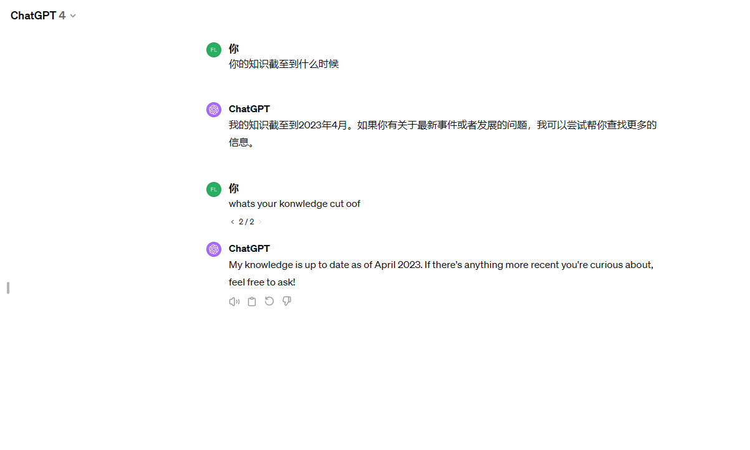Click the FL avatar beside the 'whats your konwledge' message
Viewport: 750px width, 450px height.
tap(214, 189)
